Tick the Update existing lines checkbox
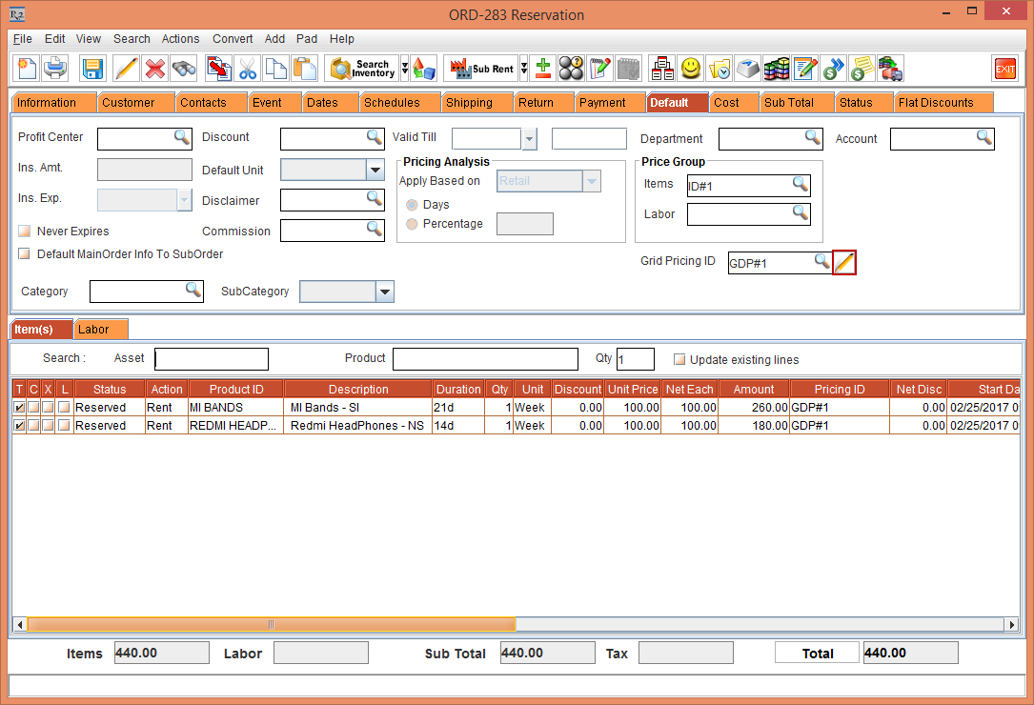Viewport: 1034px width, 705px height. (679, 360)
